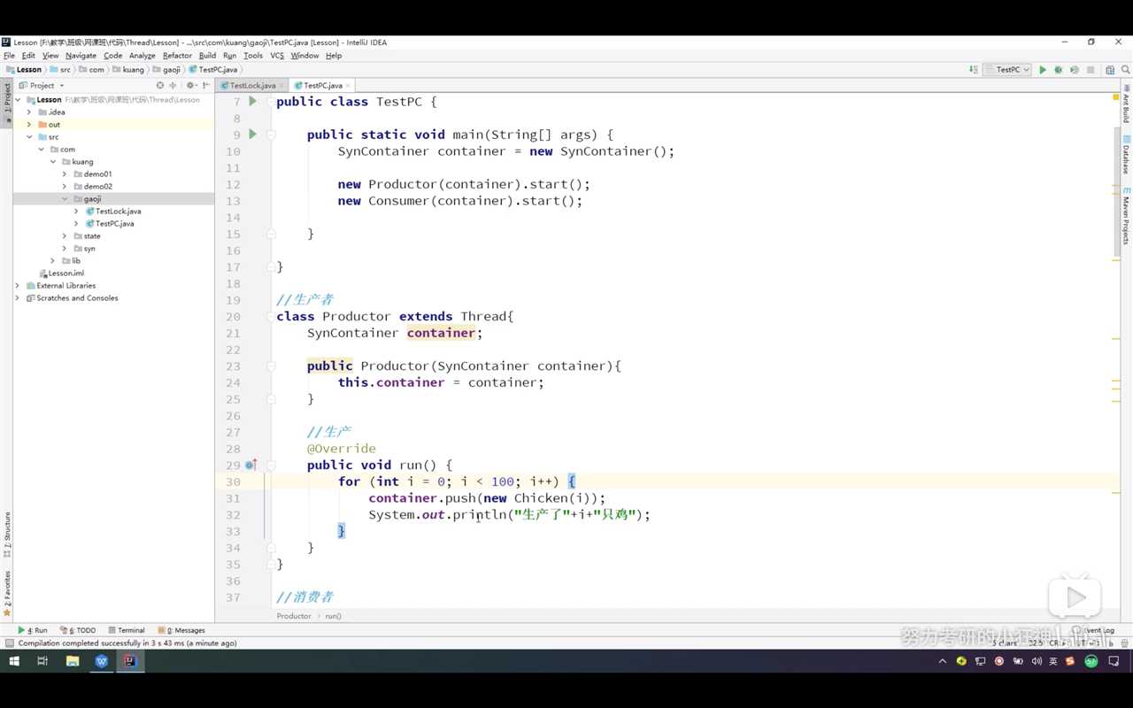Open Task View on the taskbar
Screen dimensions: 1133x708
click(x=42, y=661)
